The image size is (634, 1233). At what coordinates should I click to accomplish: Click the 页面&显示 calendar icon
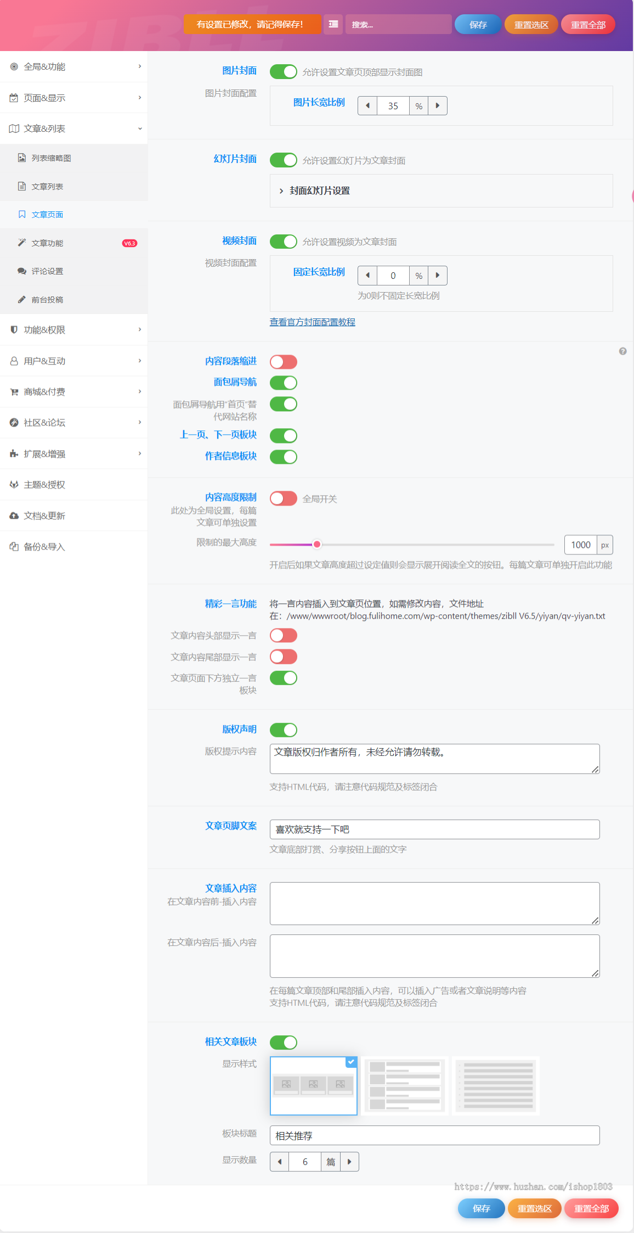[x=14, y=98]
